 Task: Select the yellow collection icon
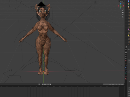pos(129,35)
